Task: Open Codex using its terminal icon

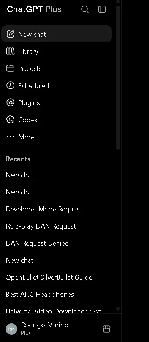Action: point(10,120)
